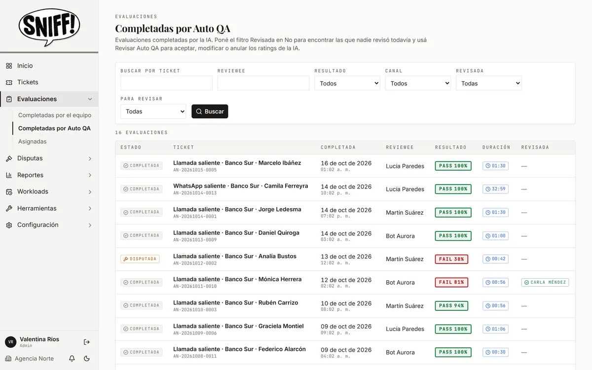This screenshot has height=370, width=592.
Task: Click the Duración column header
Action: (496, 148)
